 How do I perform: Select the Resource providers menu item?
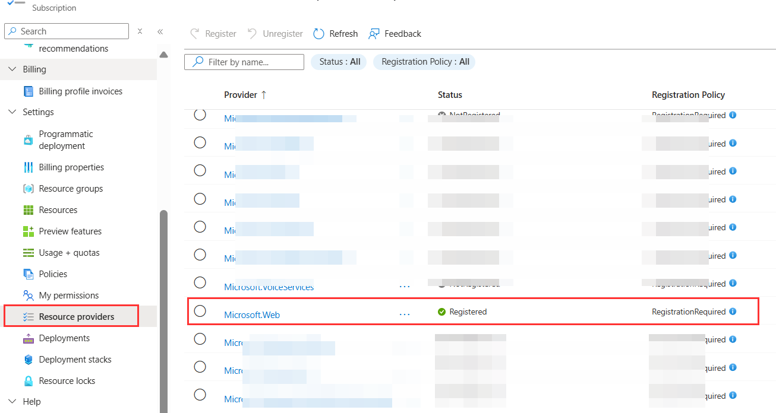click(78, 317)
